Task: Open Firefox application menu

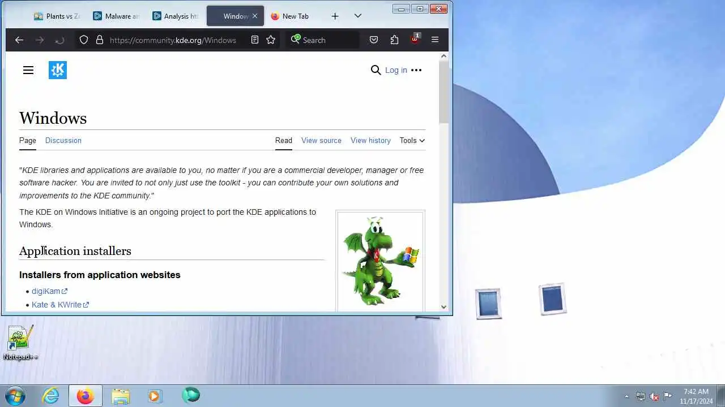Action: click(435, 40)
